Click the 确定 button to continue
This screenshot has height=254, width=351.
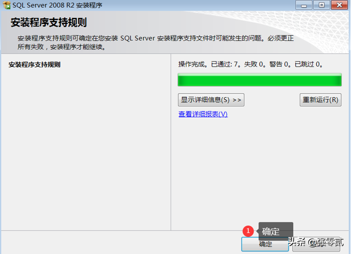265,244
